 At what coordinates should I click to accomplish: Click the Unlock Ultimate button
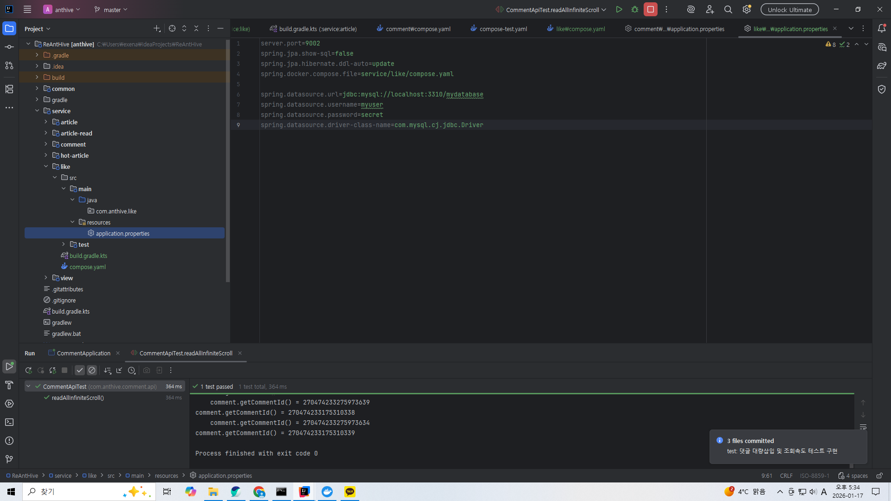[789, 9]
